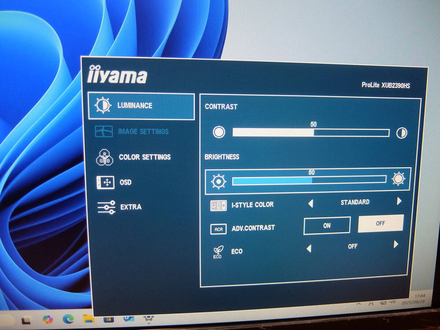Click the EXTRA sliders icon
The width and height of the screenshot is (440, 330).
coord(106,207)
